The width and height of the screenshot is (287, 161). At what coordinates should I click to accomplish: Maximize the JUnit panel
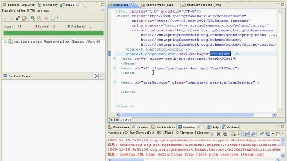point(103,4)
